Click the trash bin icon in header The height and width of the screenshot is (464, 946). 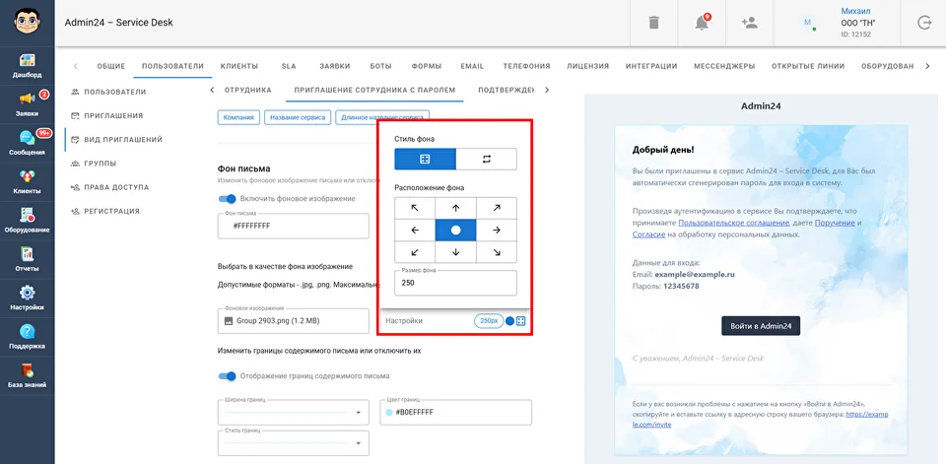click(x=654, y=23)
